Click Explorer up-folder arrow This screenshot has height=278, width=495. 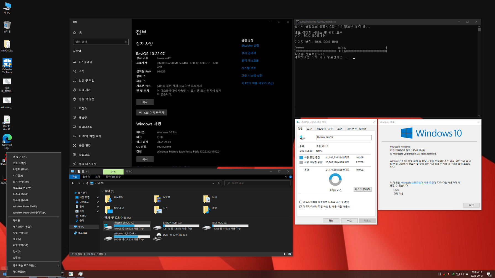click(x=87, y=183)
